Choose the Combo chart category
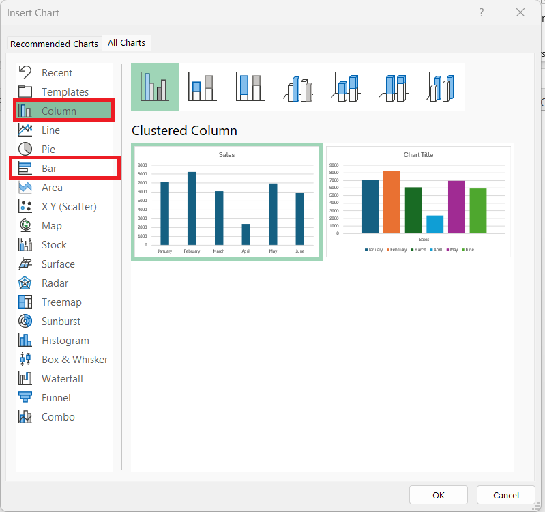This screenshot has height=512, width=545. click(64, 417)
